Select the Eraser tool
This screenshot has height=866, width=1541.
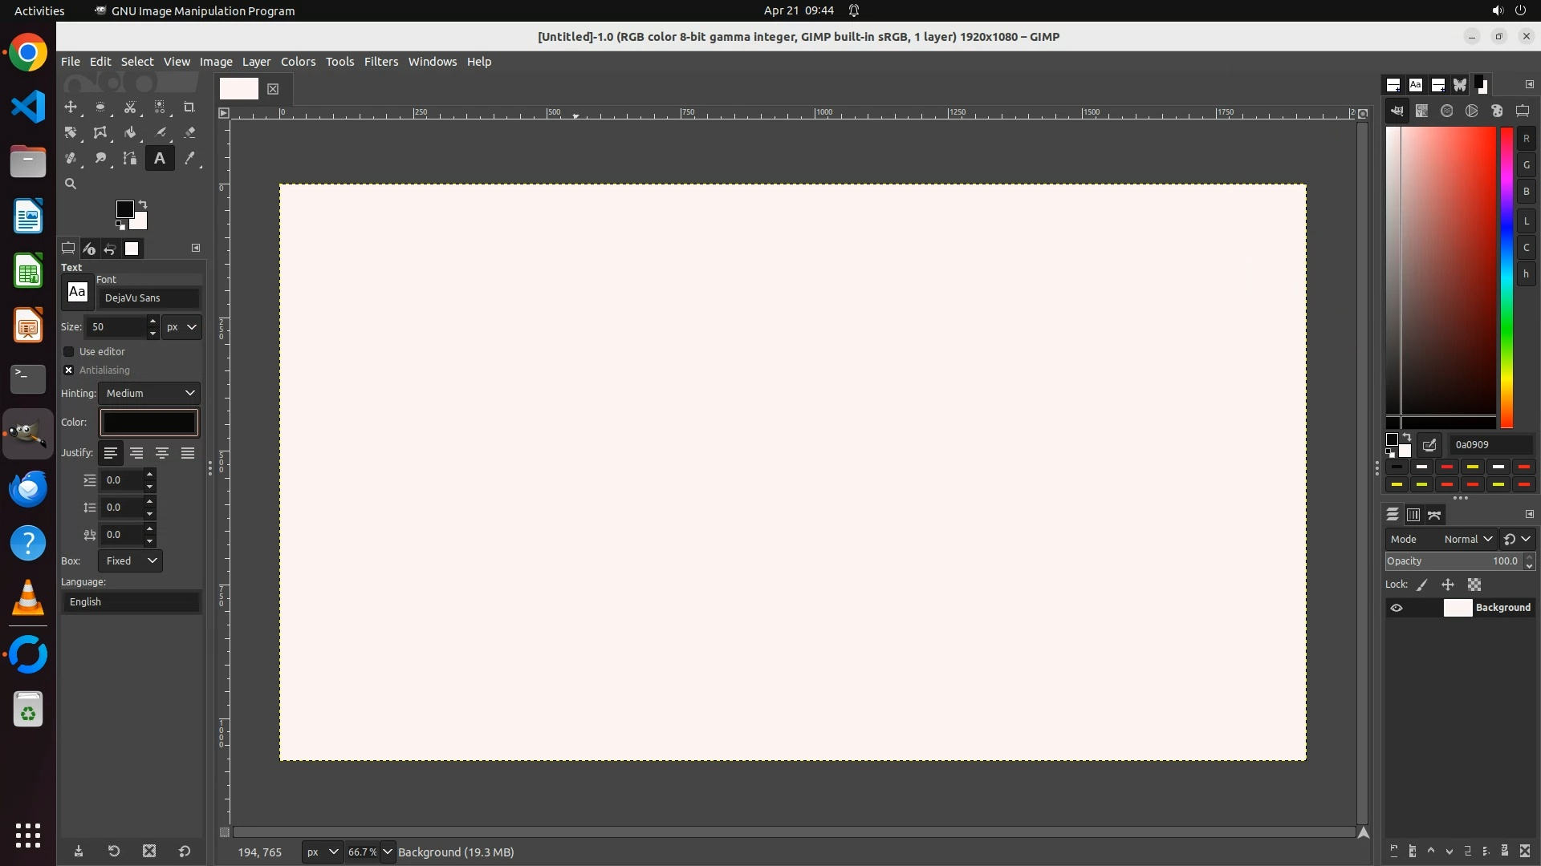click(x=189, y=133)
